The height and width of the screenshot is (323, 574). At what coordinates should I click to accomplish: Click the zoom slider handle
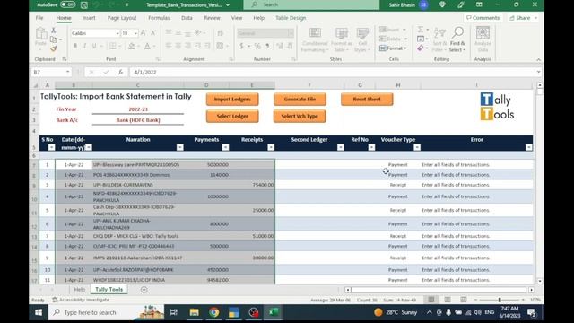tap(500, 300)
